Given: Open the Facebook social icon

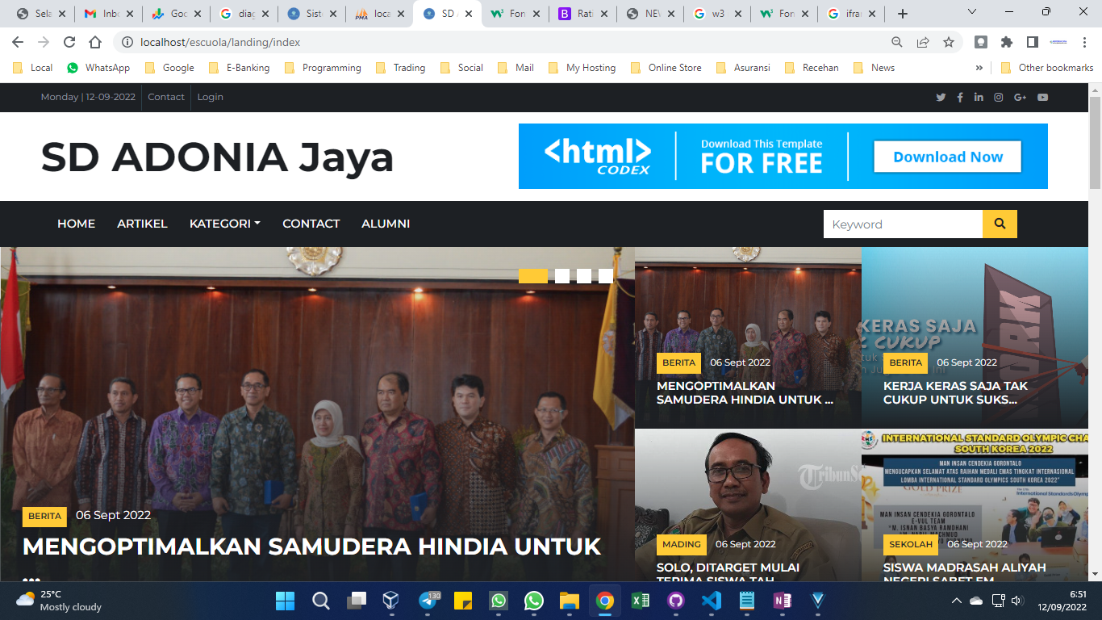Looking at the screenshot, I should (960, 98).
